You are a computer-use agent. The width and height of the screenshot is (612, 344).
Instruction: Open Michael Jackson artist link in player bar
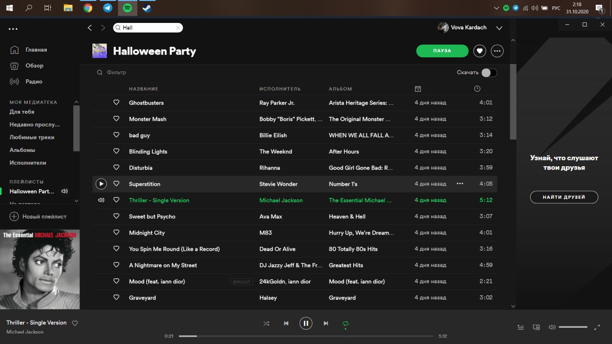point(25,332)
